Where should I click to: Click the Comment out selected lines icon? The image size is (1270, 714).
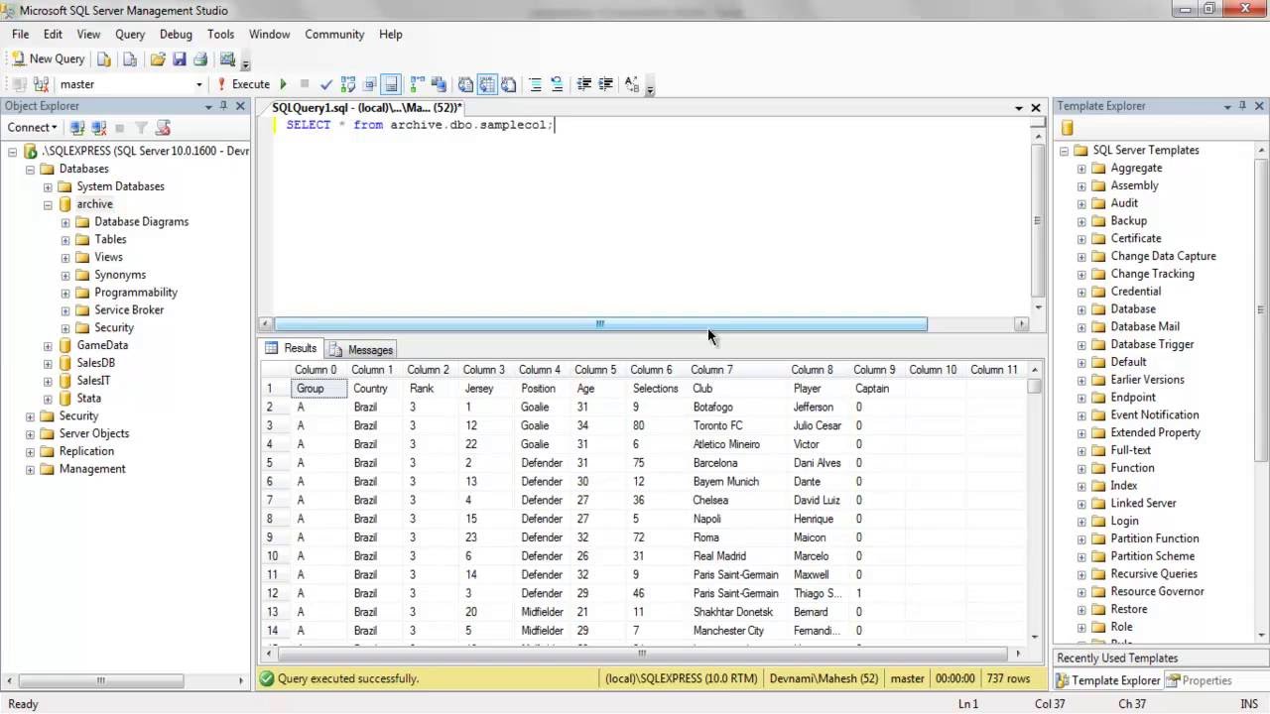pos(535,84)
